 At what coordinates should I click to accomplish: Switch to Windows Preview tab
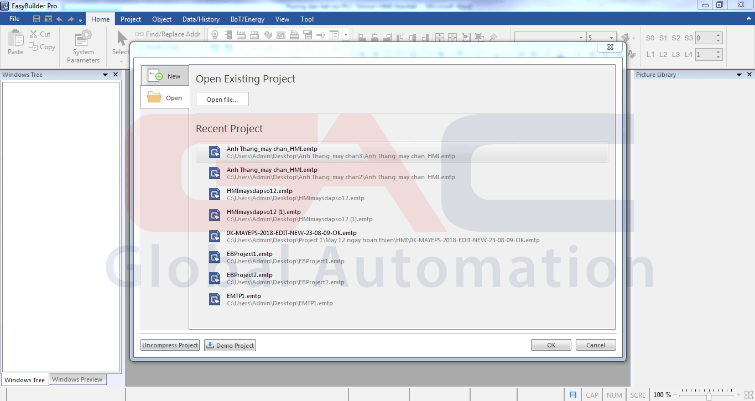click(77, 379)
